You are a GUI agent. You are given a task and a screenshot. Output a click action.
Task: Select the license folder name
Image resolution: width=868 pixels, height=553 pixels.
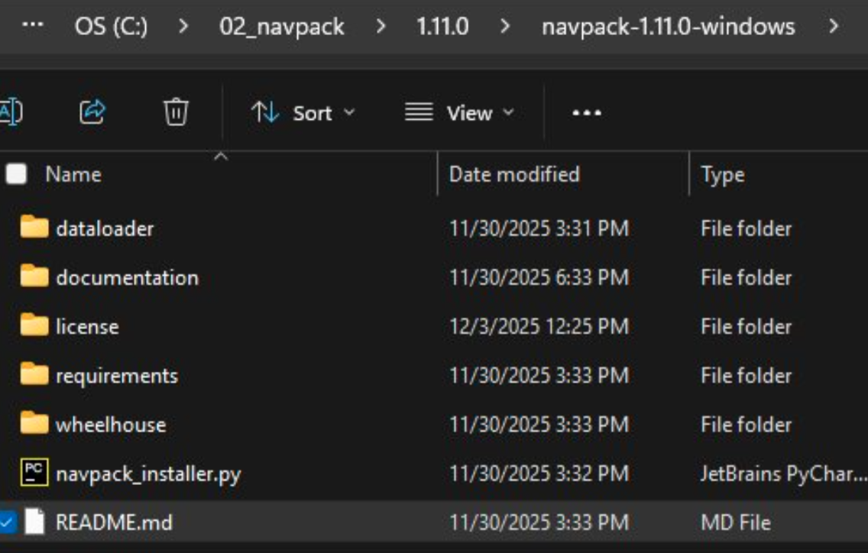pyautogui.click(x=87, y=327)
